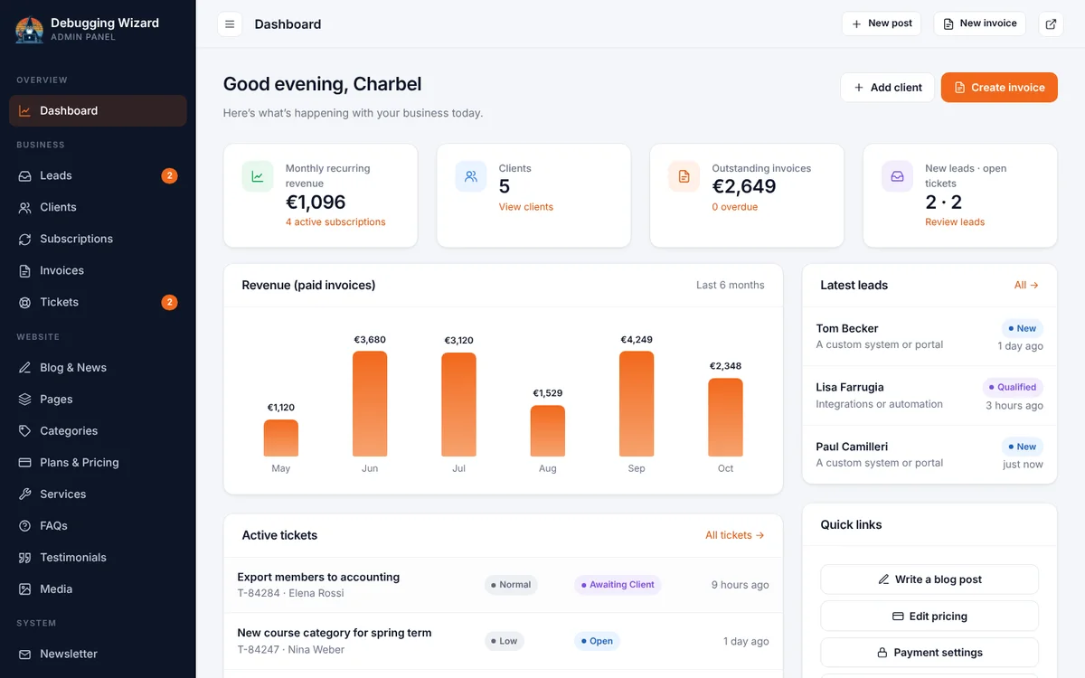Click the Testimonials quote icon in the sidebar
Screen dimensions: 1085x678
point(24,557)
